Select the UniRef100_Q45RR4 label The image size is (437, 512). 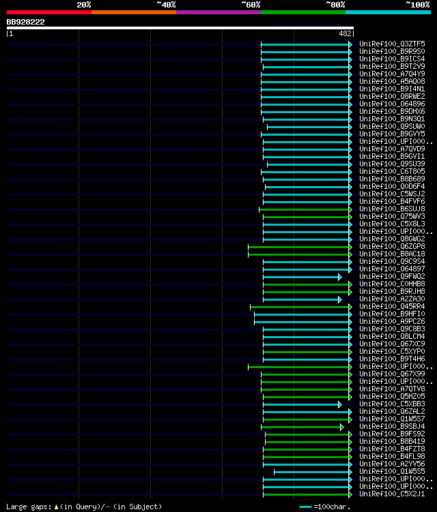[x=392, y=306]
